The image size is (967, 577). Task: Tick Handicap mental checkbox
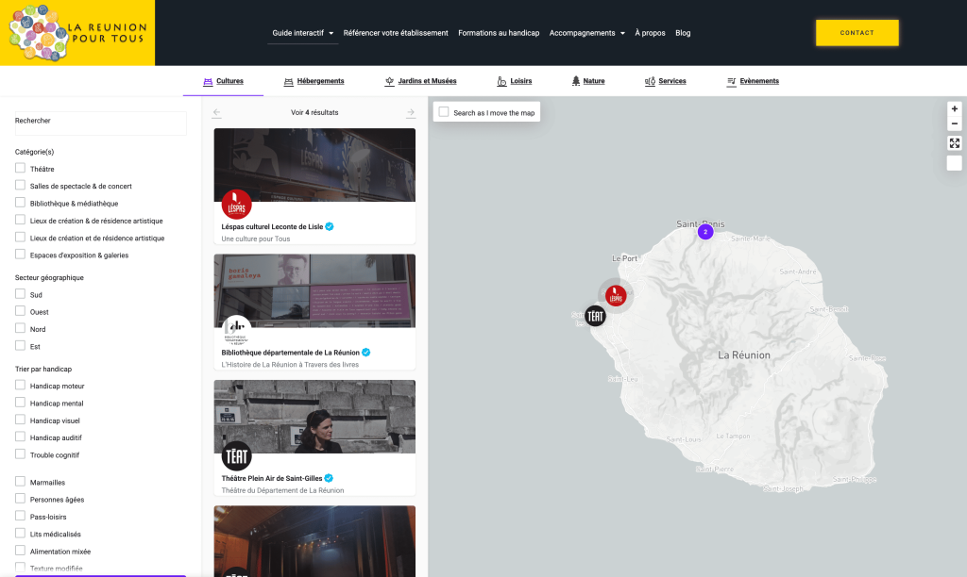[21, 403]
